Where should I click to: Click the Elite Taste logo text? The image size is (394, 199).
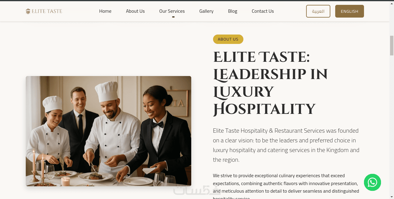tap(47, 11)
